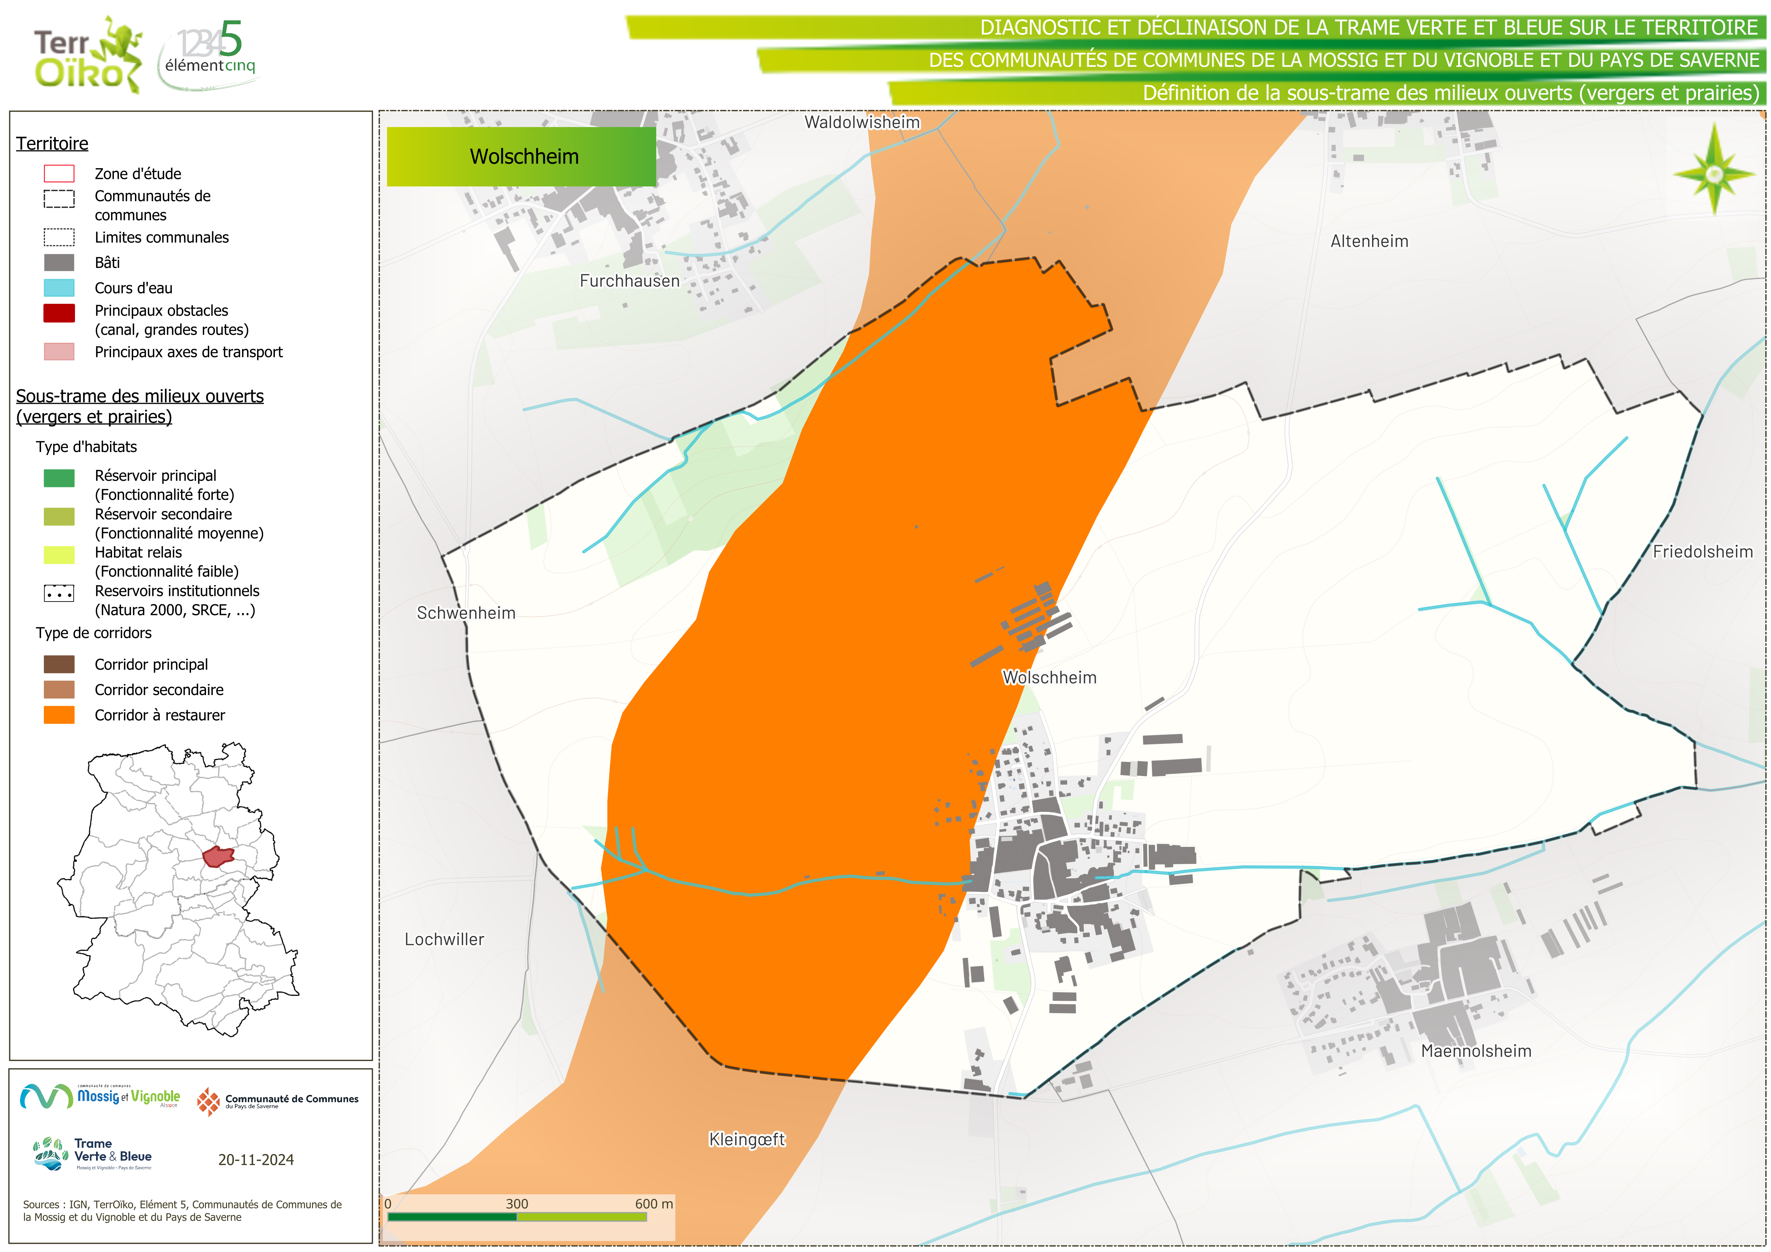Click the Réservoir principal green swatch
The height and width of the screenshot is (1252, 1771).
click(59, 478)
